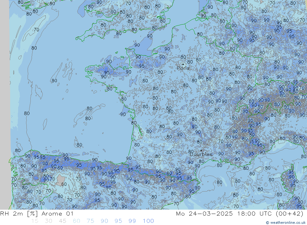This screenshot has height=225, width=307.
Task: Click the grey 60 contour label in Spain
Action: (64, 184)
